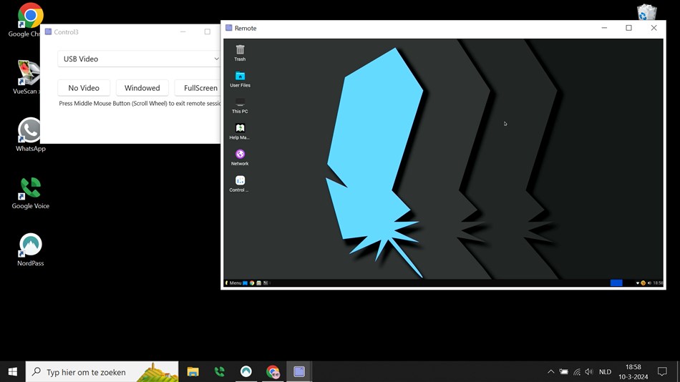Screen dimensions: 680x382
Task: Open the WhatsApp desktop shortcut
Action: point(30,135)
